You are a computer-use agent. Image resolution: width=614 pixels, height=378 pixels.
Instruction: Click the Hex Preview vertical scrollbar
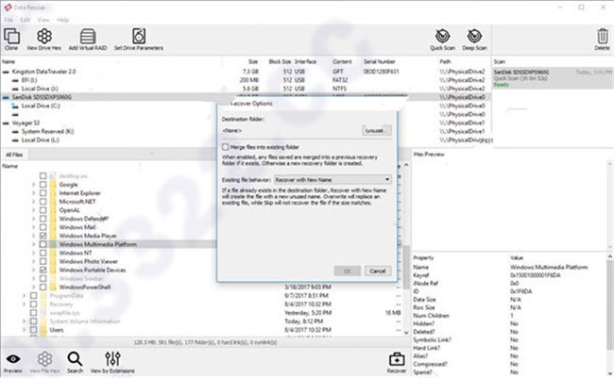[x=610, y=204]
